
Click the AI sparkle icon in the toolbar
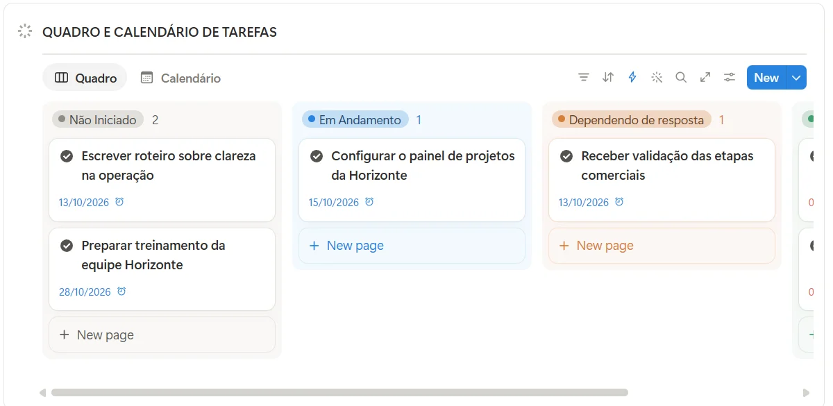[657, 78]
